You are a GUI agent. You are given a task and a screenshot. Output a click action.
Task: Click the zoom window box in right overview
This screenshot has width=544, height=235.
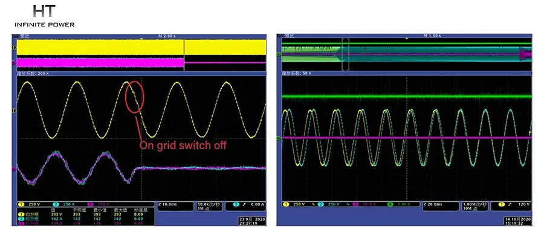coord(345,54)
